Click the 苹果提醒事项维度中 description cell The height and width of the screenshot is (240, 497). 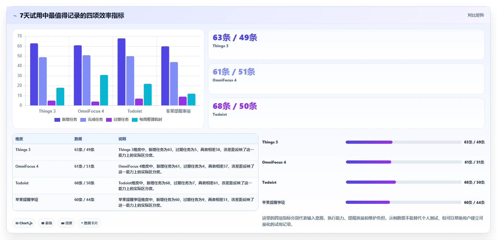pos(186,203)
